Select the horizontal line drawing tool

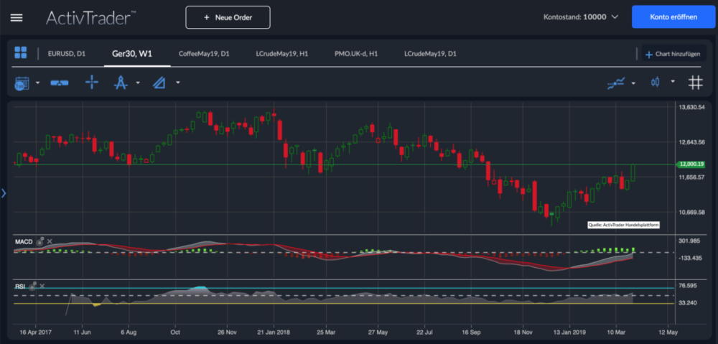60,83
